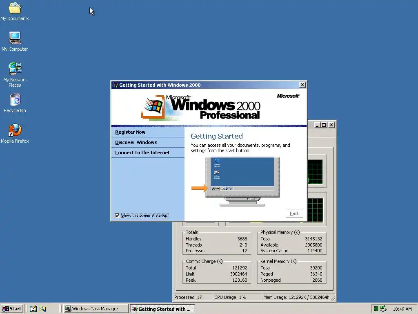
Task: Click the Exit button
Action: pyautogui.click(x=294, y=213)
